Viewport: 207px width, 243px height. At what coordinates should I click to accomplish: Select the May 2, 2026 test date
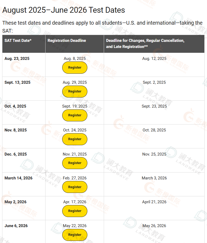(15, 202)
